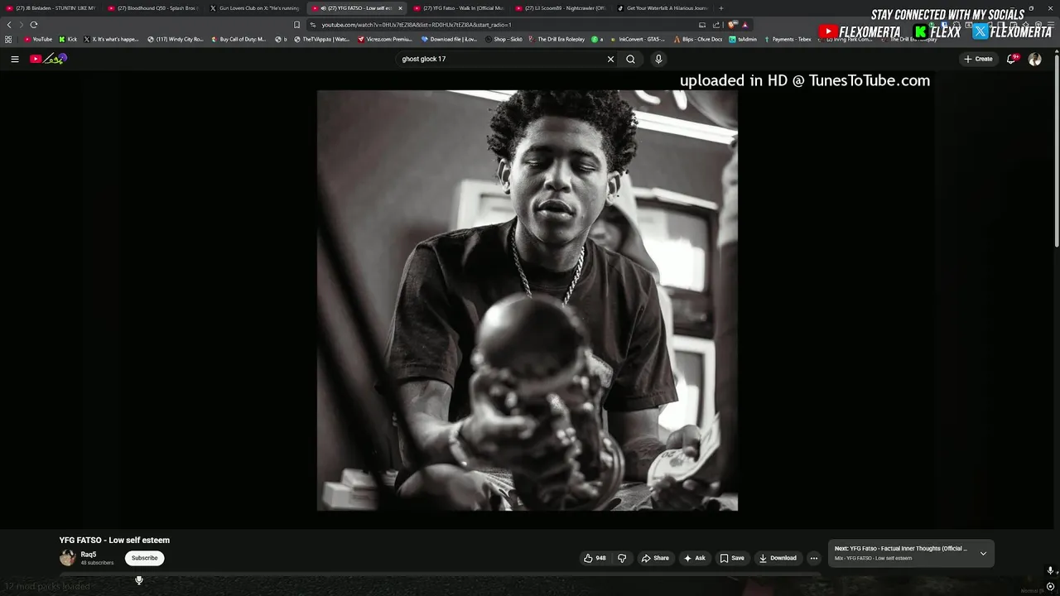Switch to JB Binladen STUNTIN' LIKE MY tab

coord(51,8)
